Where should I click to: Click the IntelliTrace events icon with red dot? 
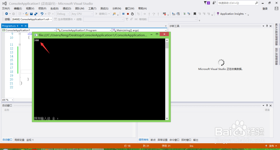[x=164, y=14]
